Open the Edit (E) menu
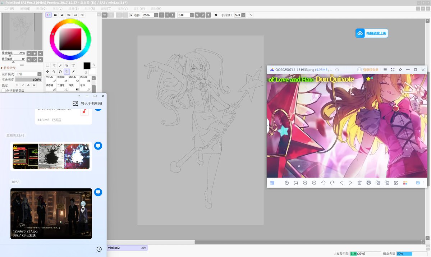 (25, 9)
